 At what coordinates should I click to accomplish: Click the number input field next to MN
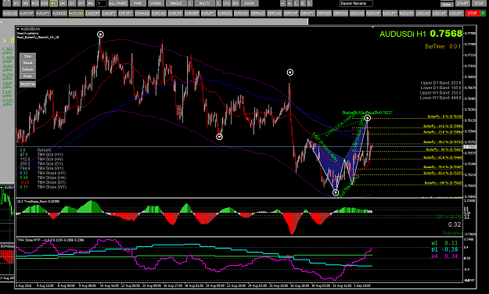click(x=102, y=3)
